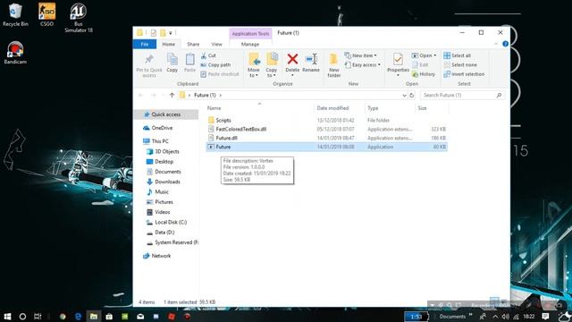Sort by Date modified column

tap(340, 108)
